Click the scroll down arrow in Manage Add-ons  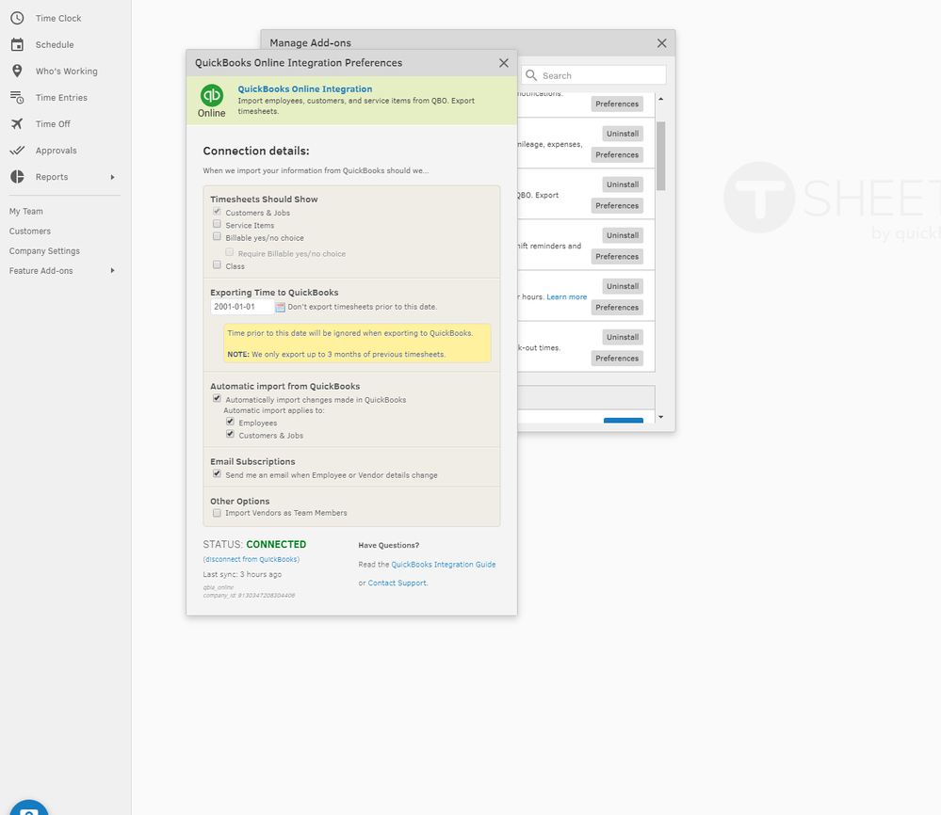click(660, 417)
